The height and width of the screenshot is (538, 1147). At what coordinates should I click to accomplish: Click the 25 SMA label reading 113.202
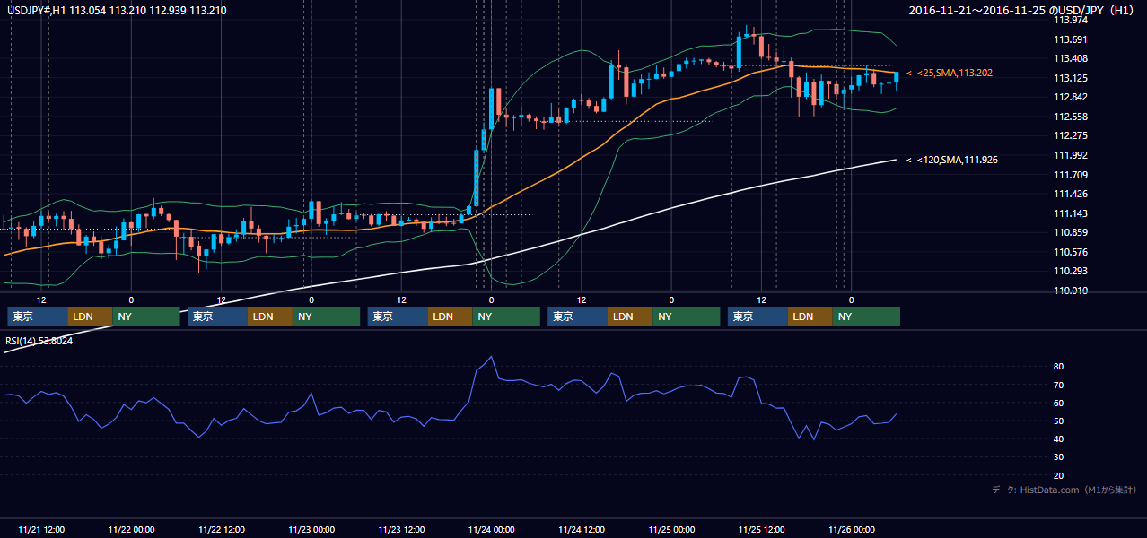click(950, 73)
